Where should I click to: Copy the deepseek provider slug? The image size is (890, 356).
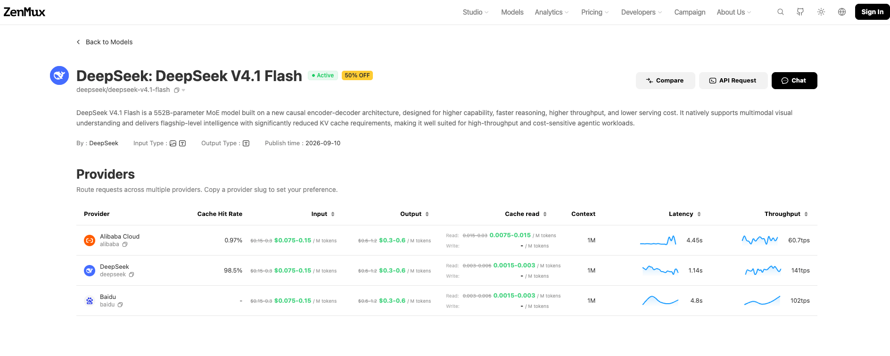click(132, 274)
